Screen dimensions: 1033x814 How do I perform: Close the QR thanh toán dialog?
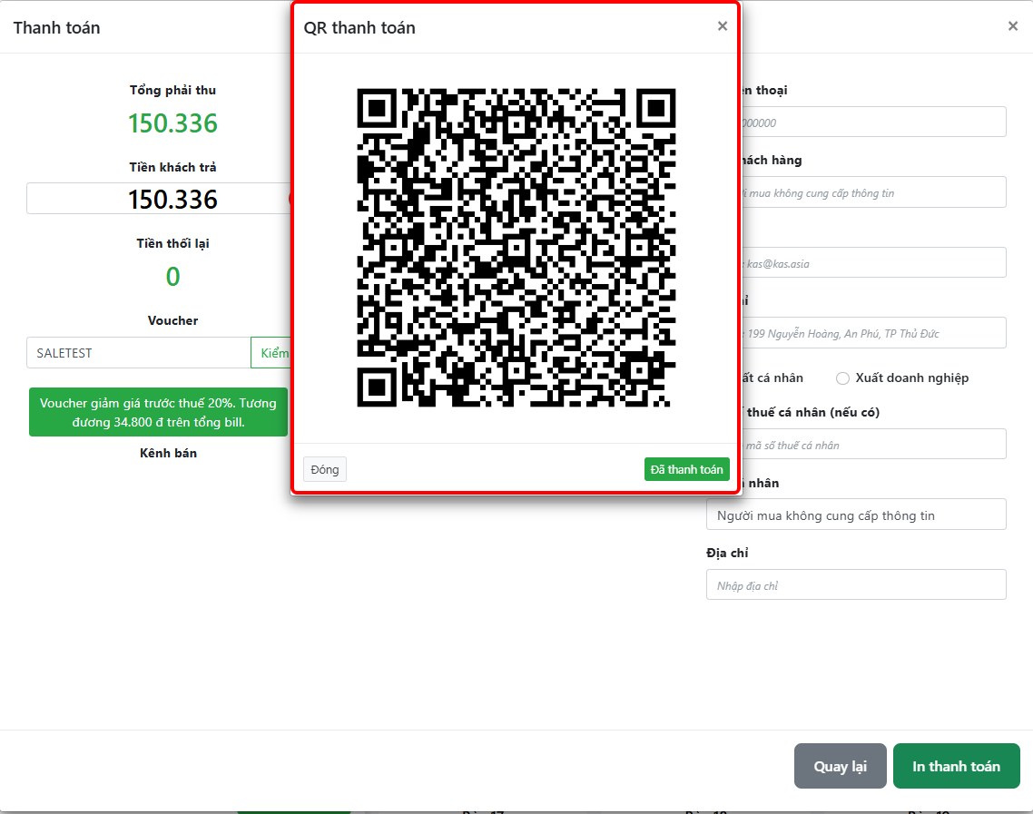click(x=723, y=26)
